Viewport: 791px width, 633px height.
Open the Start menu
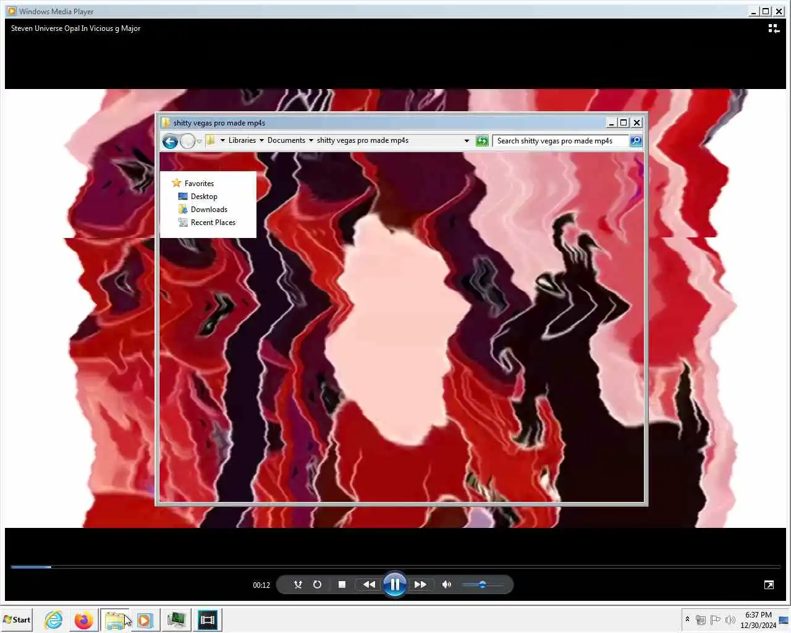pos(17,619)
